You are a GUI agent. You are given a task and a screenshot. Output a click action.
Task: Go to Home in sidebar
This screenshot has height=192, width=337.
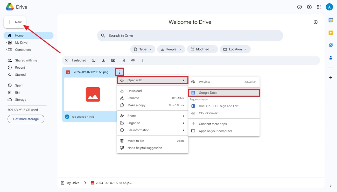(29, 35)
